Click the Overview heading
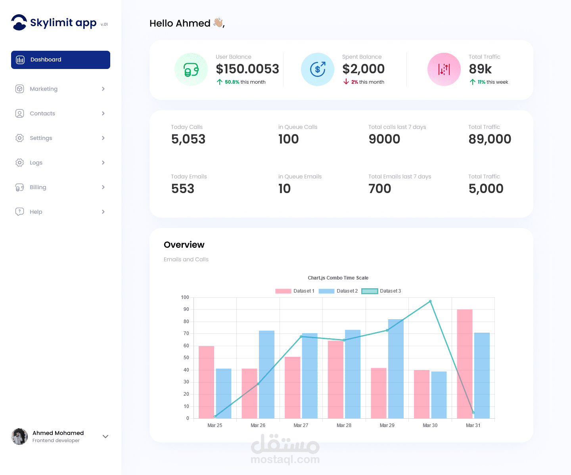This screenshot has height=475, width=571. (x=184, y=245)
